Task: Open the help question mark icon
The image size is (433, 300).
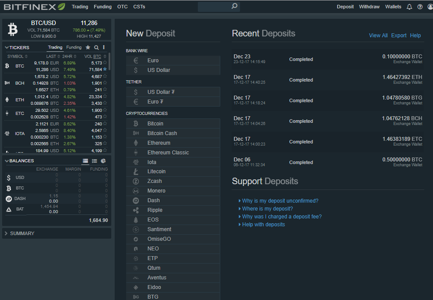Action: coord(420,7)
